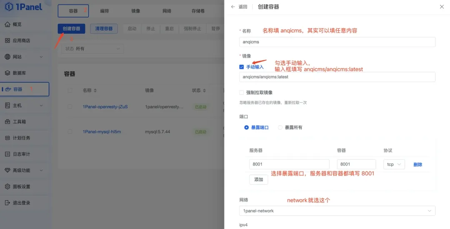This screenshot has height=229, width=450.
Task: Click the 重启 button
Action: click(169, 29)
